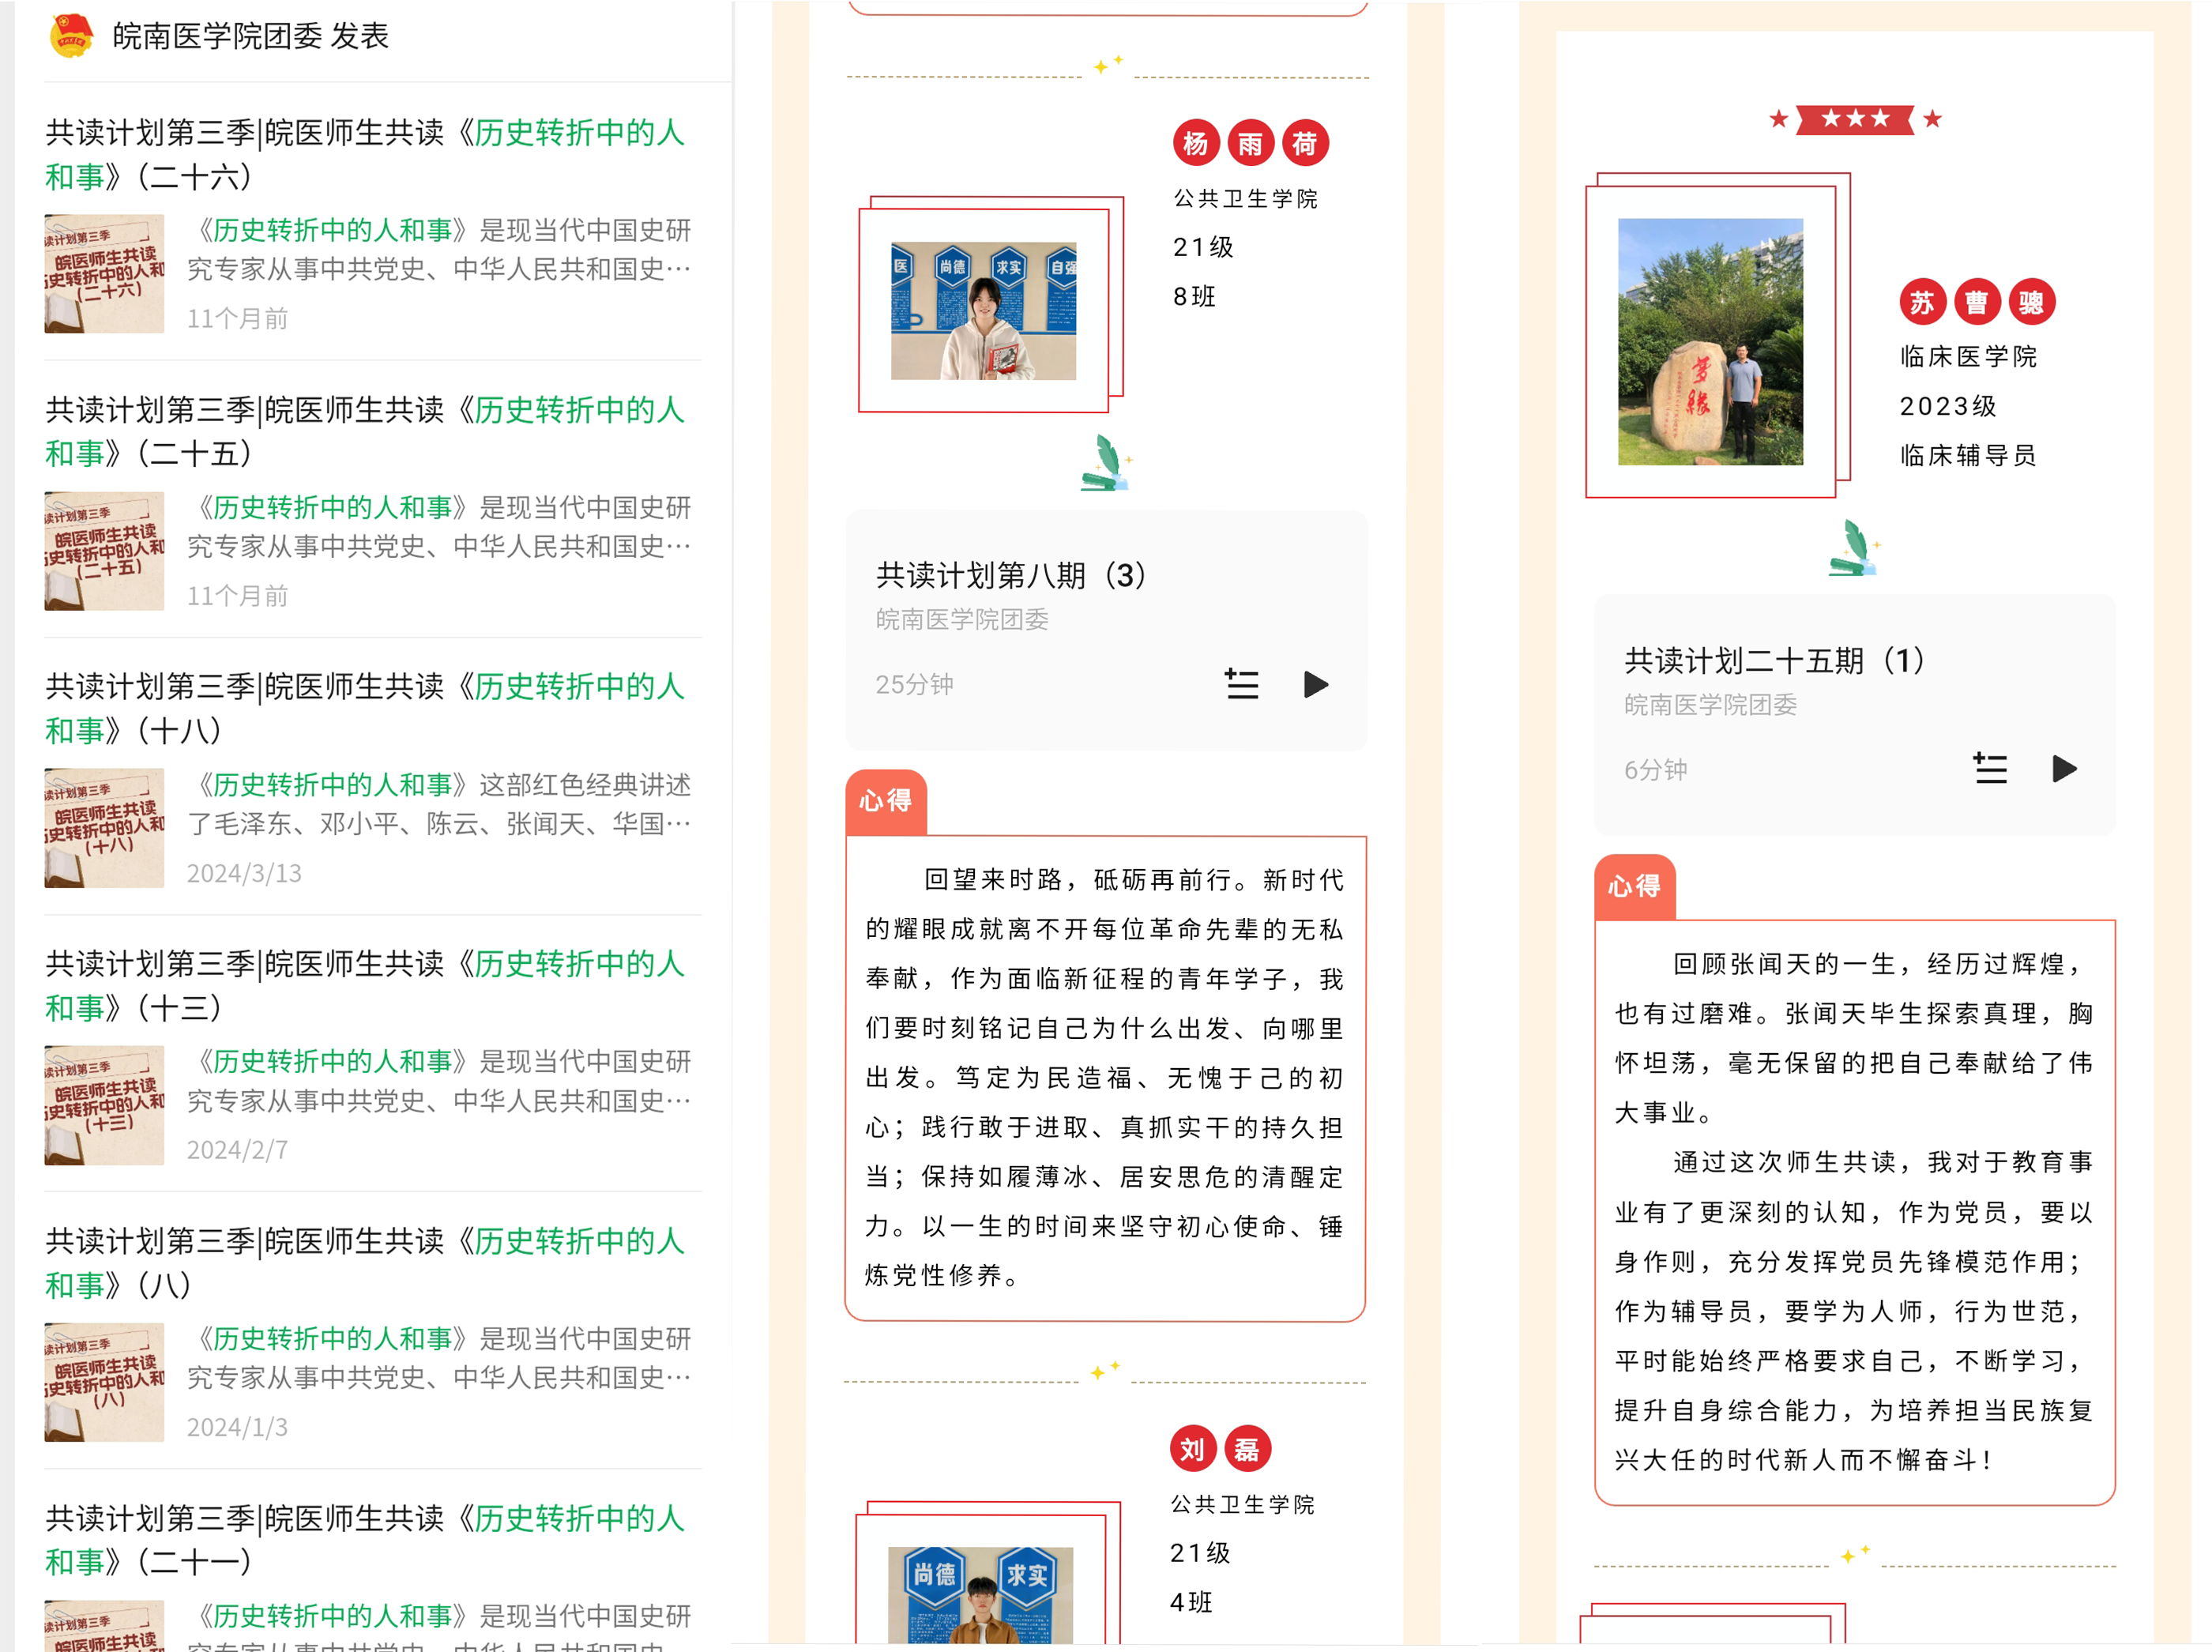Screen dimensions: 2212x1652
Task: Click the green quill icon below 杨雨荷 photo
Action: 1106,463
